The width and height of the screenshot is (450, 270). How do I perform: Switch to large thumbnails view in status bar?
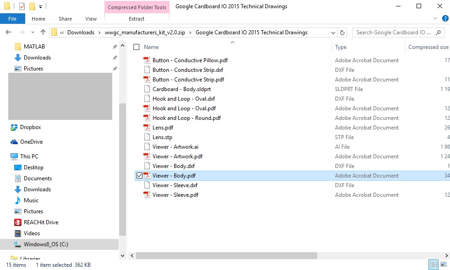[443, 265]
